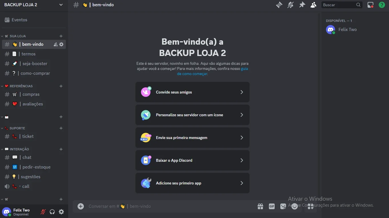The width and height of the screenshot is (389, 218).
Task: Click the plus attachment button in message bar
Action: [81, 206]
